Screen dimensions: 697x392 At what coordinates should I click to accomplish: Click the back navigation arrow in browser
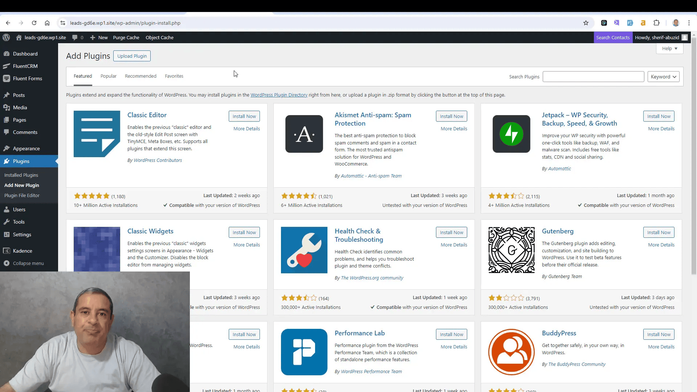8,23
